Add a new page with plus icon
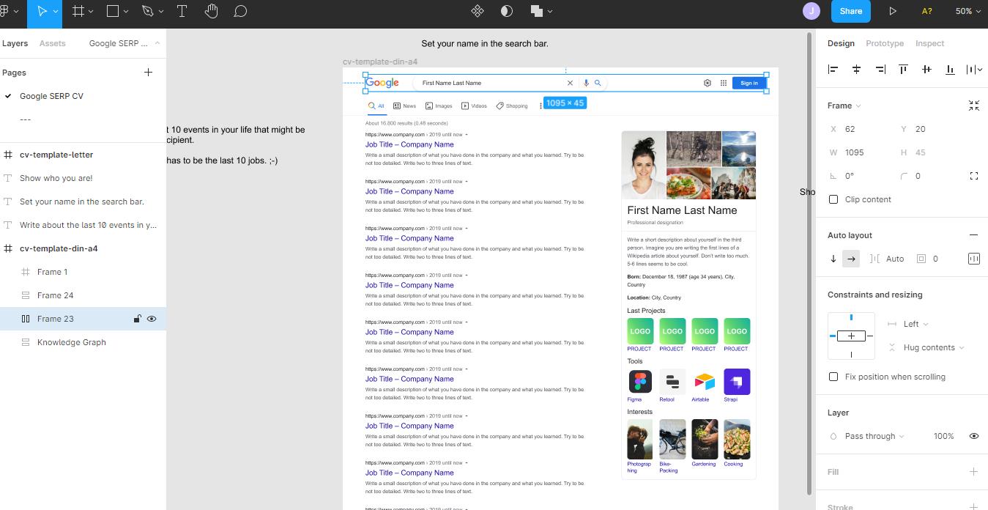 point(148,73)
